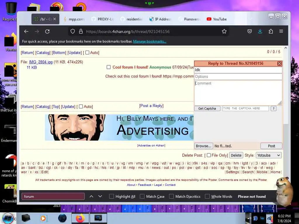Click the captcha text field
Screen dimensions: 299x224
point(245,108)
